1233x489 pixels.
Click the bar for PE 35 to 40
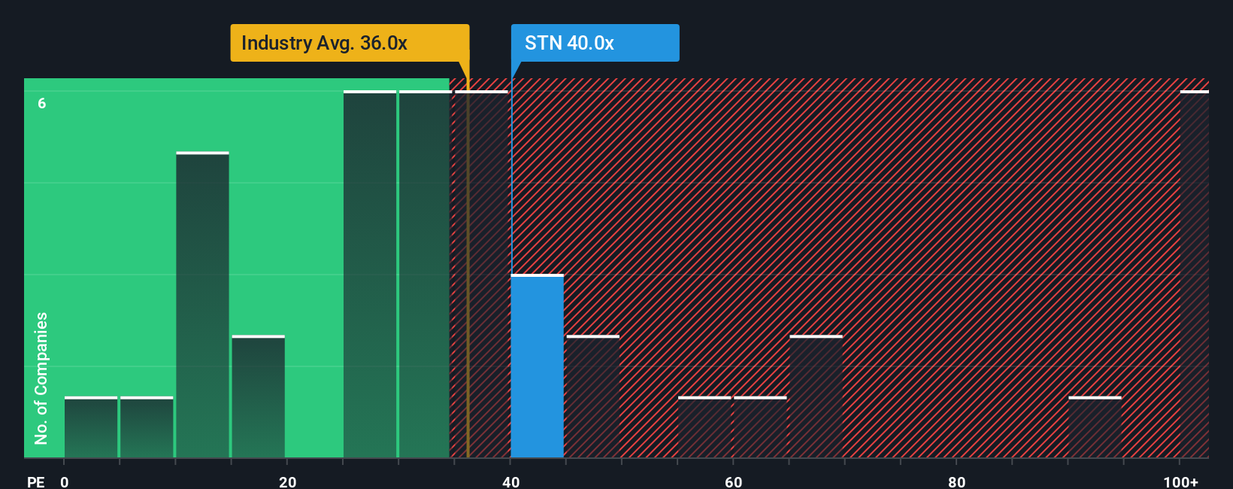click(481, 275)
